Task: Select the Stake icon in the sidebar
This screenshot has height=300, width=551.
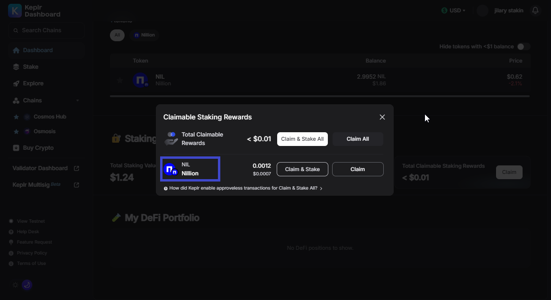Action: click(17, 66)
